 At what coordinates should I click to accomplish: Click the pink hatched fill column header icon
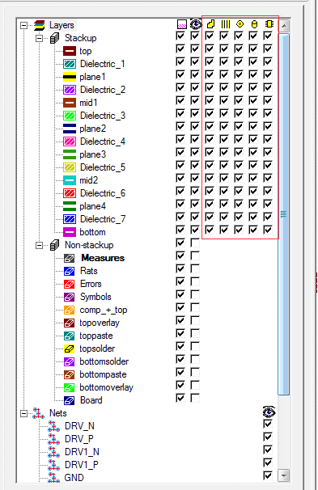click(182, 24)
